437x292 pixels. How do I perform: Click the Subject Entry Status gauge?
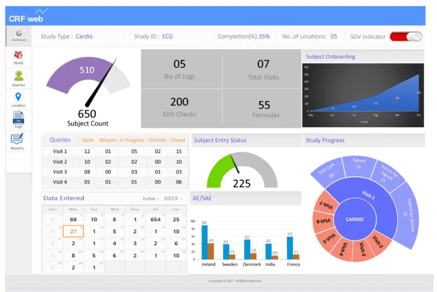(242, 170)
